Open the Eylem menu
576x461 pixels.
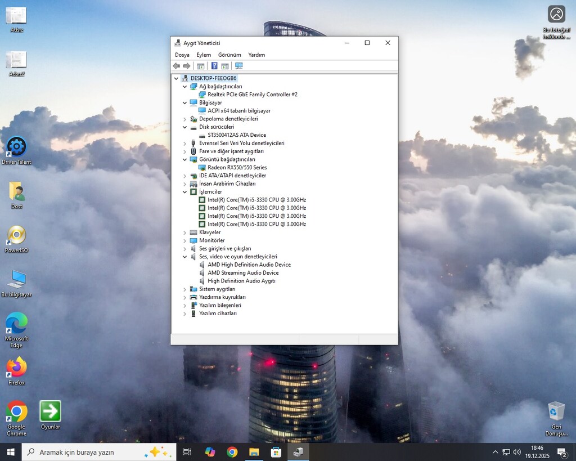pyautogui.click(x=204, y=55)
